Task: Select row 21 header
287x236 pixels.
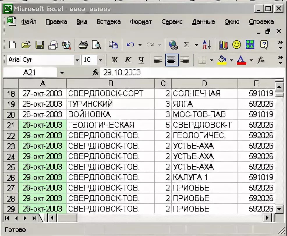Action: (x=11, y=125)
